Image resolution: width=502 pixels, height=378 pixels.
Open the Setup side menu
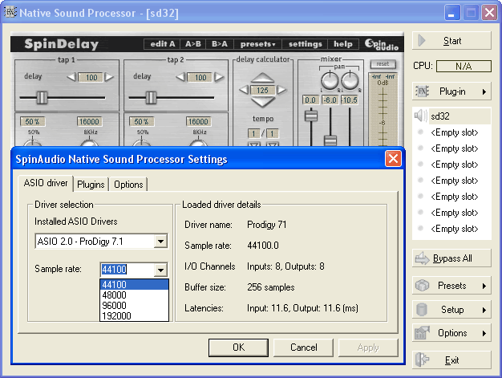[x=451, y=310]
